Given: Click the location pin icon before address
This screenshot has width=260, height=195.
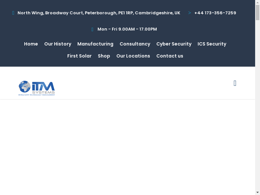Looking at the screenshot, I should point(13,13).
